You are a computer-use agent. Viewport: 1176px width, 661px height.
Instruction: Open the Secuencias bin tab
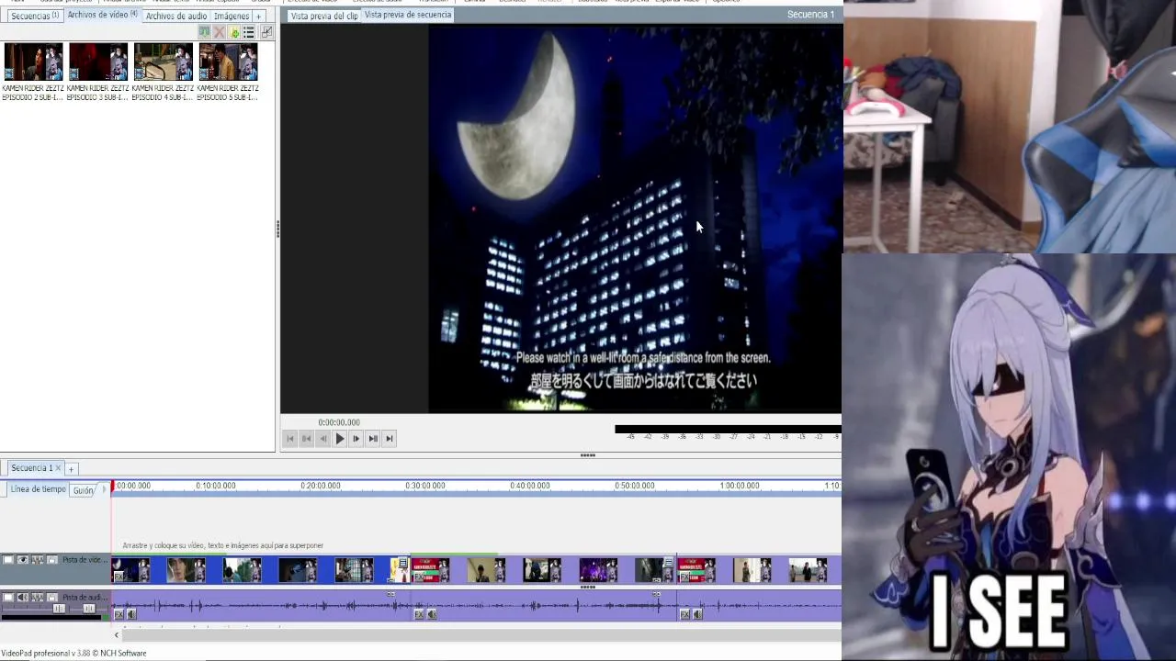34,16
